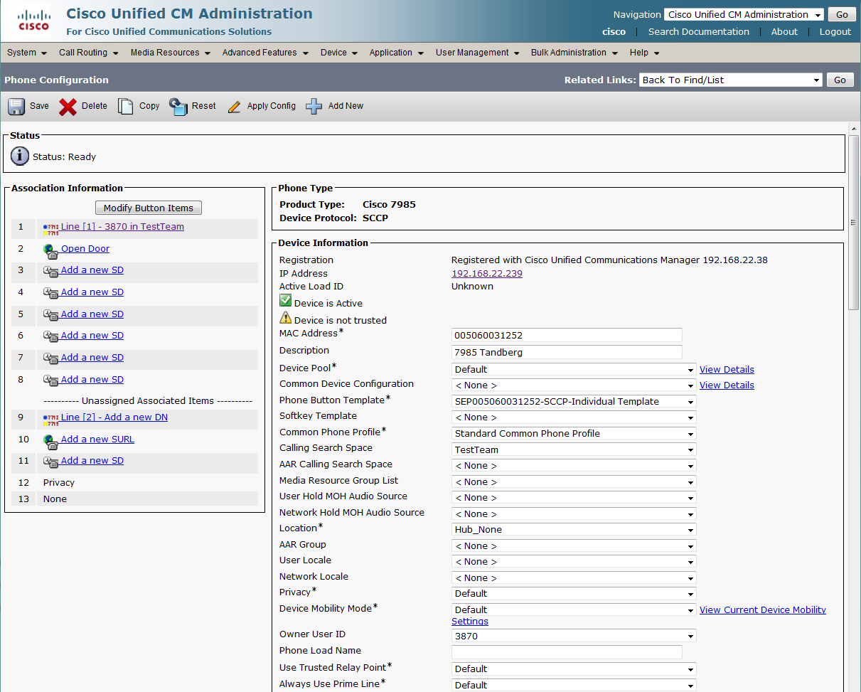861x692 pixels.
Task: Click the IP address 192.168.22.239 link
Action: pyautogui.click(x=487, y=274)
